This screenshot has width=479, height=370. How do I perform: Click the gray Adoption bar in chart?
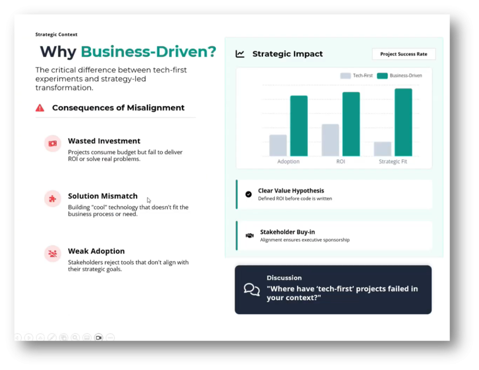(278, 145)
